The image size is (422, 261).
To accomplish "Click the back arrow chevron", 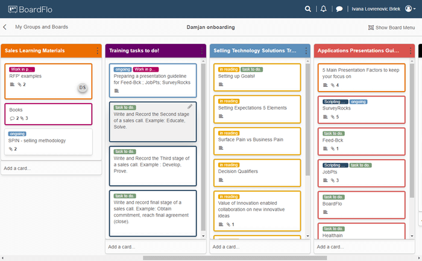I will point(5,27).
